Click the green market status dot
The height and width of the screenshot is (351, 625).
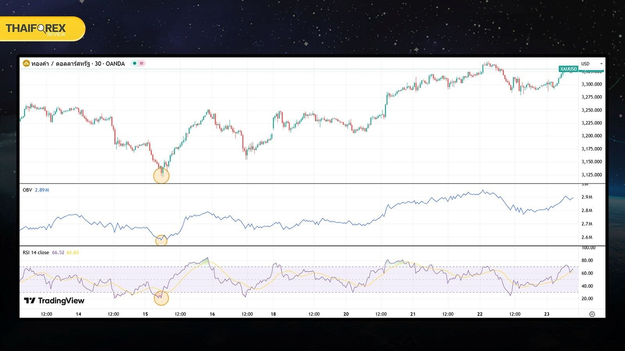pyautogui.click(x=134, y=63)
